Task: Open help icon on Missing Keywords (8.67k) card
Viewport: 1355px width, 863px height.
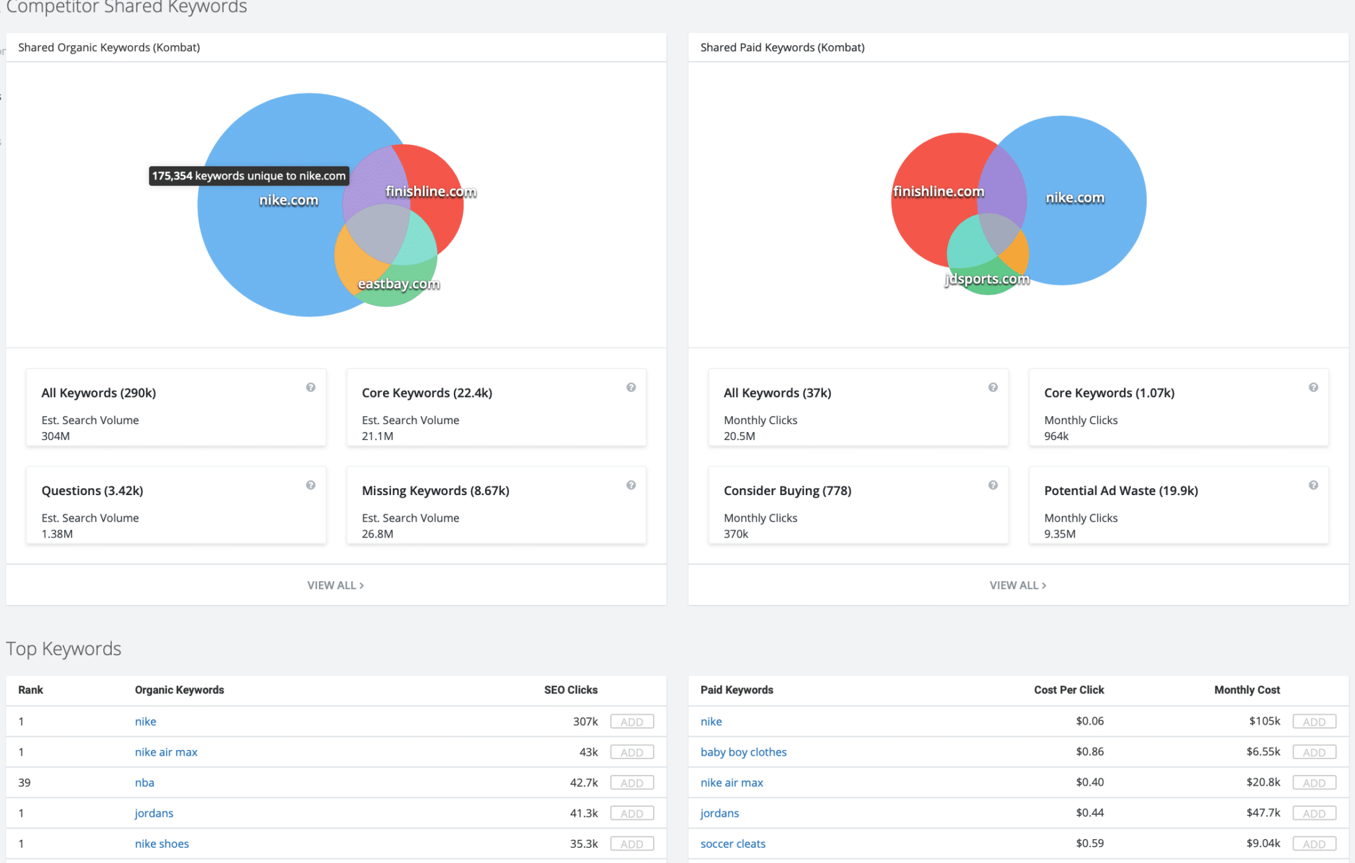Action: tap(631, 486)
